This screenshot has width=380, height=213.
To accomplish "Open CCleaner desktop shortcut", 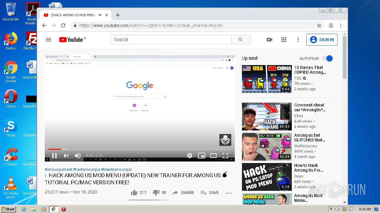I will (11, 157).
